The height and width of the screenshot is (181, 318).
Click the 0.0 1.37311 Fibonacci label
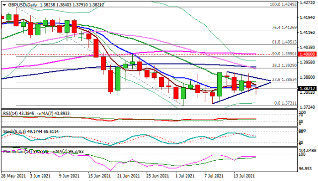285,103
